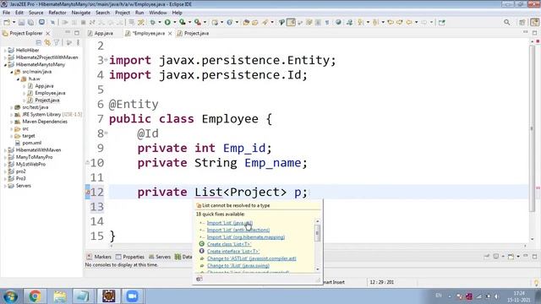Open Chrome from the Windows taskbar
The width and height of the screenshot is (541, 304).
(35, 296)
